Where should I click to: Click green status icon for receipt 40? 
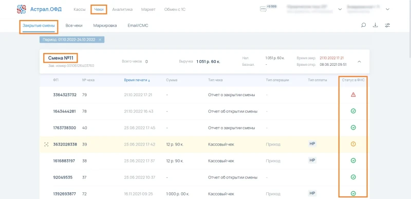[353, 128]
